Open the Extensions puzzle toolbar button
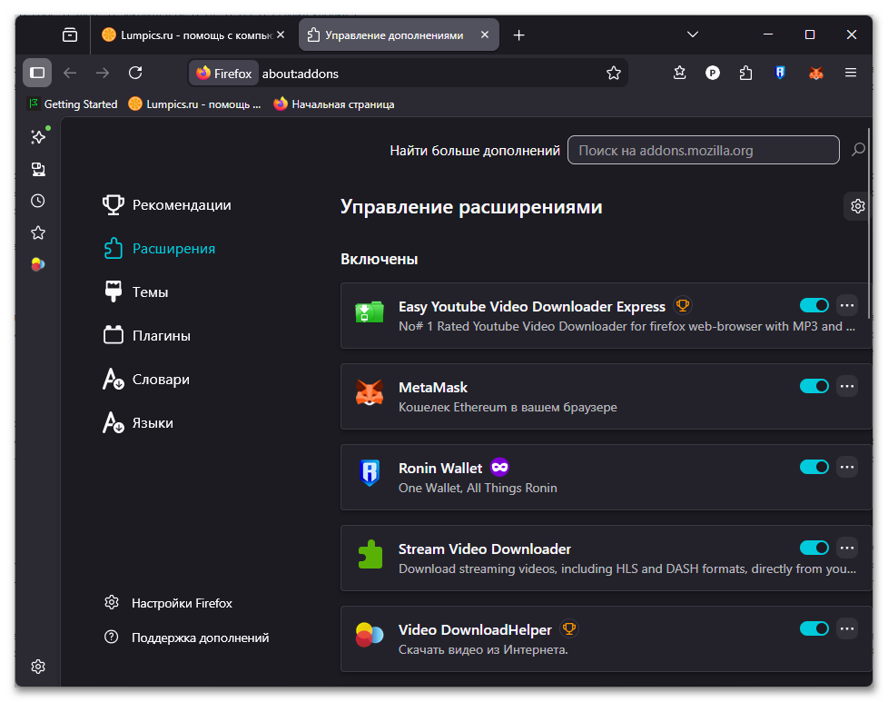The height and width of the screenshot is (702, 888). 745,73
